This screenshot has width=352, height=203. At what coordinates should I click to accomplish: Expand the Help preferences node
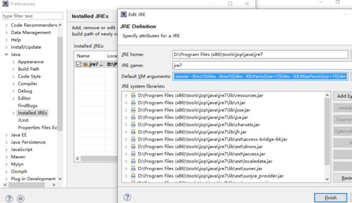(x=6, y=40)
